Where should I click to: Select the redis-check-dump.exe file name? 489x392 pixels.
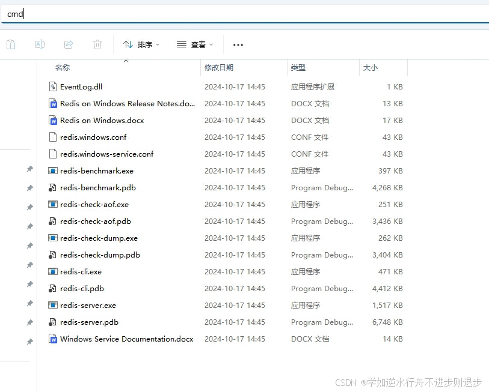point(99,238)
